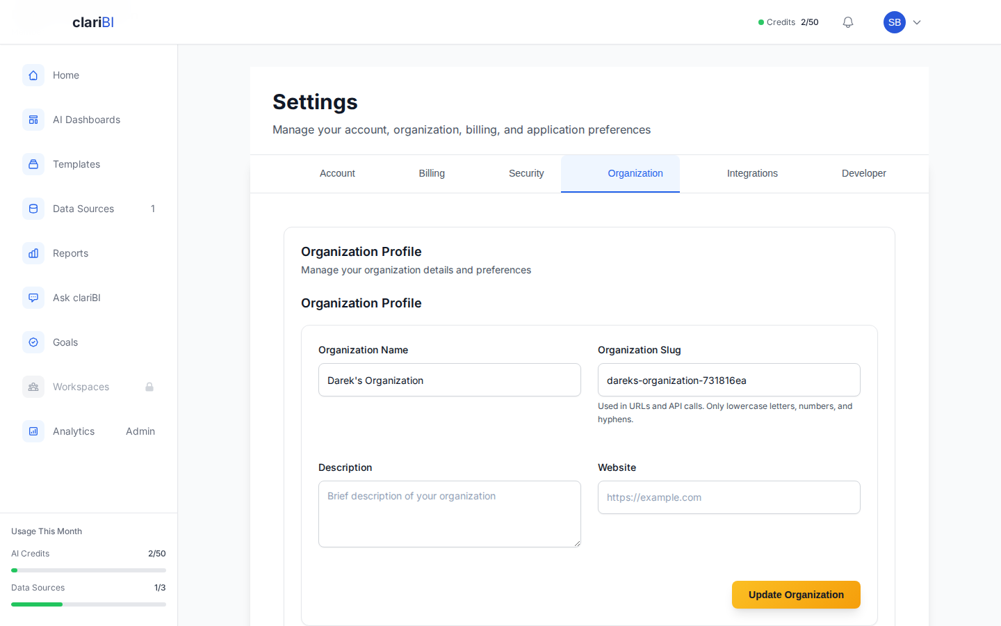
Task: Focus the Organization Name input field
Action: (450, 380)
